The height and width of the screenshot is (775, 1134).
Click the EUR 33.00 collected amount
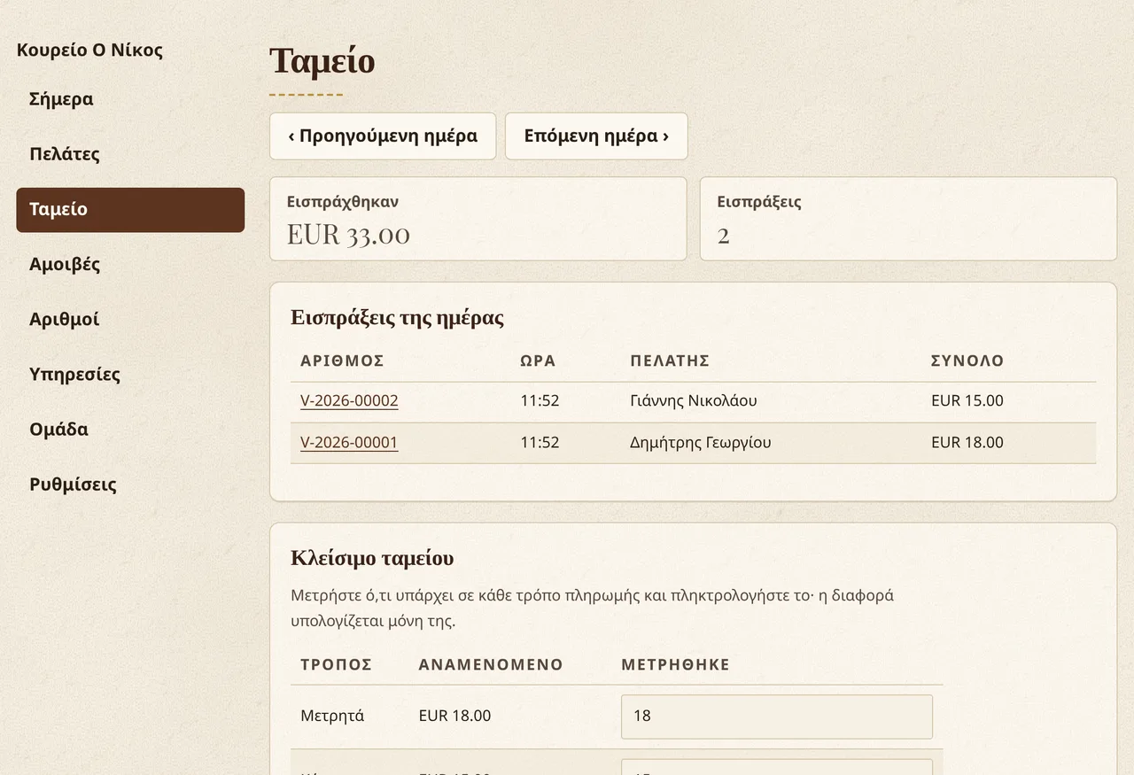coord(348,235)
